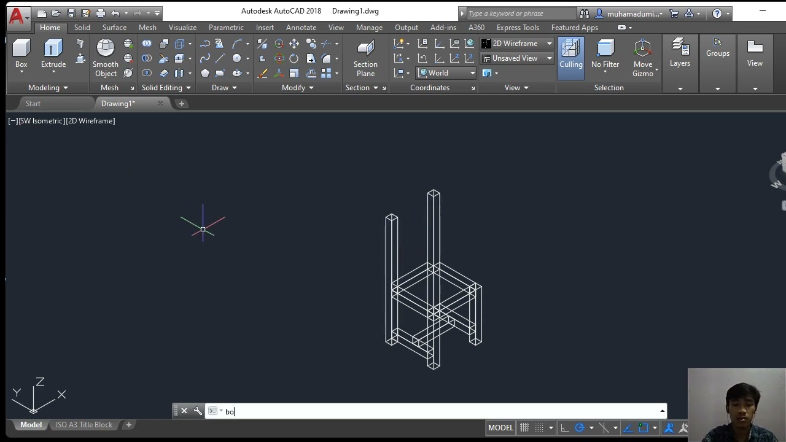The height and width of the screenshot is (442, 786).
Task: Click the Smooth Object mesh tool
Action: [x=106, y=58]
